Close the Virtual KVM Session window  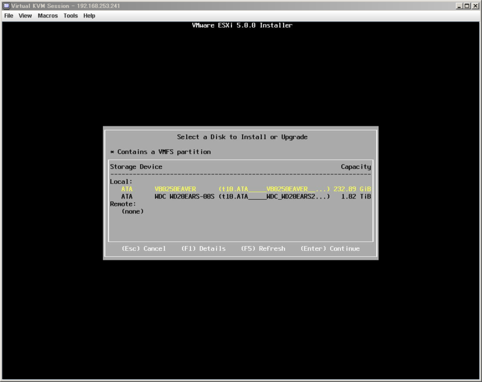click(475, 6)
